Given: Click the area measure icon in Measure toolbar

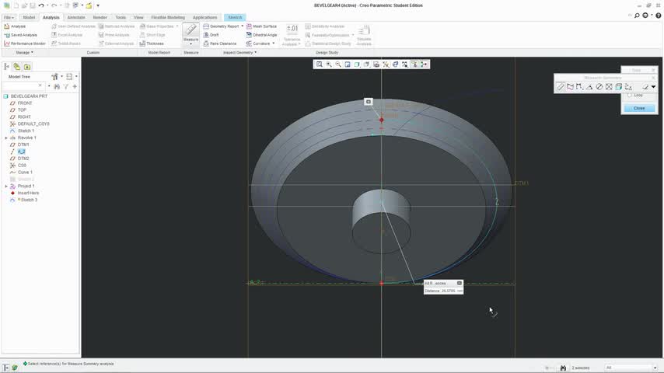Looking at the screenshot, I should tap(609, 87).
